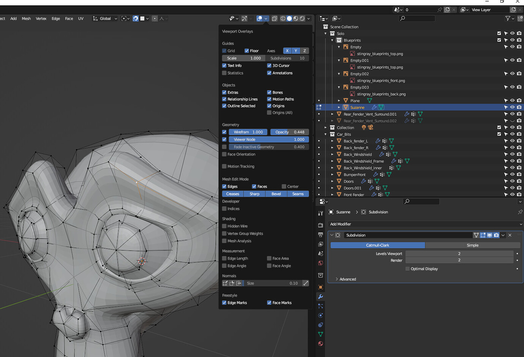Enable the Statistics overlay checkbox
This screenshot has width=524, height=357.
click(x=224, y=73)
